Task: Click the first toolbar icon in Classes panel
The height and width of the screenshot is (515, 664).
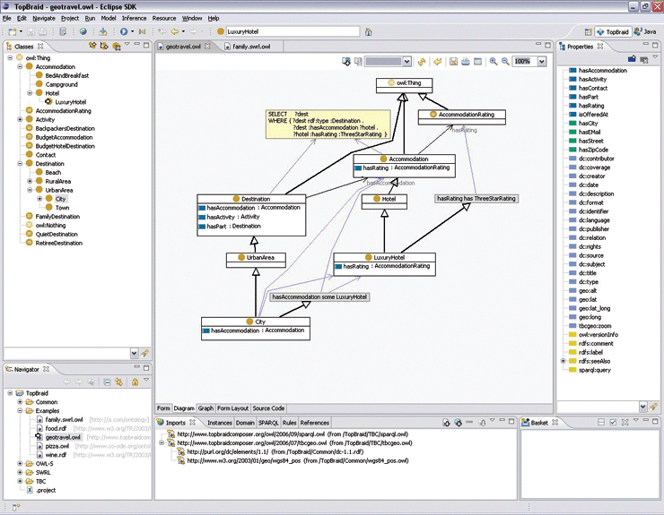Action: 92,46
